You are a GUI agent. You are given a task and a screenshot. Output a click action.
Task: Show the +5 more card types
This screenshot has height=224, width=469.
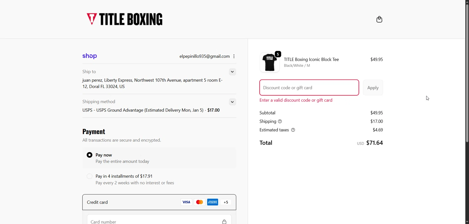(226, 202)
